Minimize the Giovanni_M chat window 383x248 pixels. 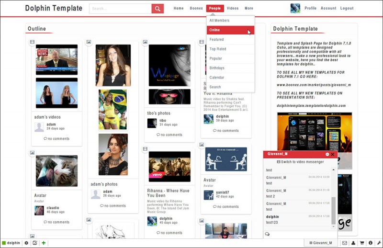tap(327, 155)
